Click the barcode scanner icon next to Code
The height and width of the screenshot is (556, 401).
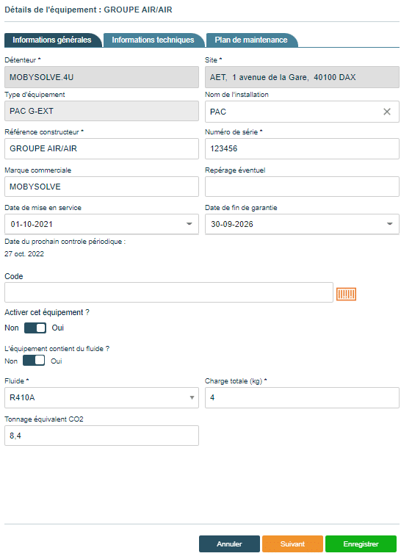click(x=346, y=294)
